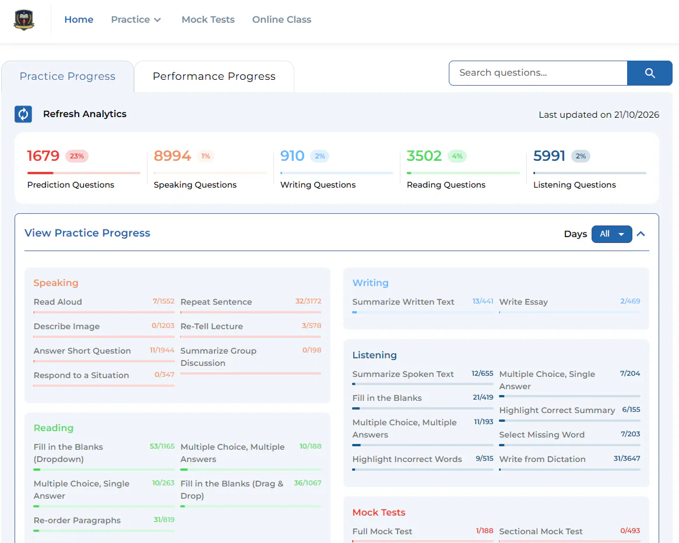Screen dimensions: 679x543
Task: Click the magnifier search button
Action: (x=649, y=73)
